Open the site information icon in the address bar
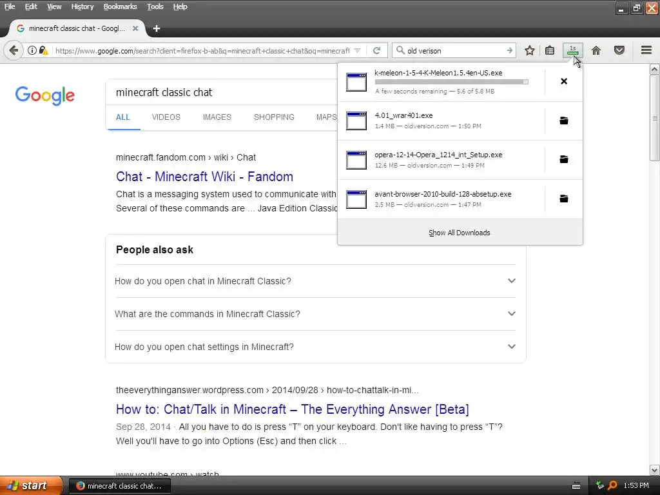 32,50
